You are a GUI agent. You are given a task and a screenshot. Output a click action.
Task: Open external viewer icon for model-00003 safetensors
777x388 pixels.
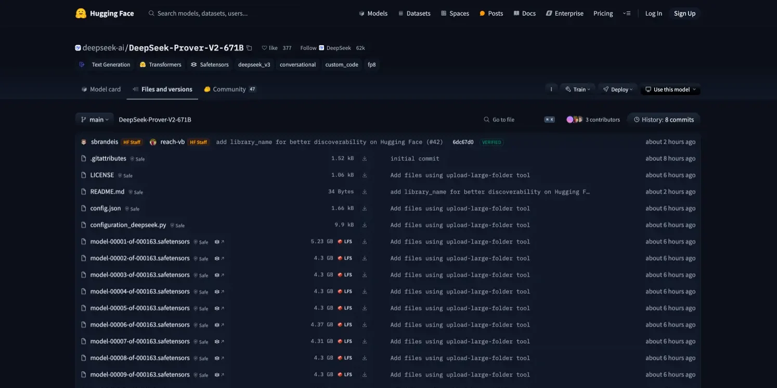(x=219, y=275)
